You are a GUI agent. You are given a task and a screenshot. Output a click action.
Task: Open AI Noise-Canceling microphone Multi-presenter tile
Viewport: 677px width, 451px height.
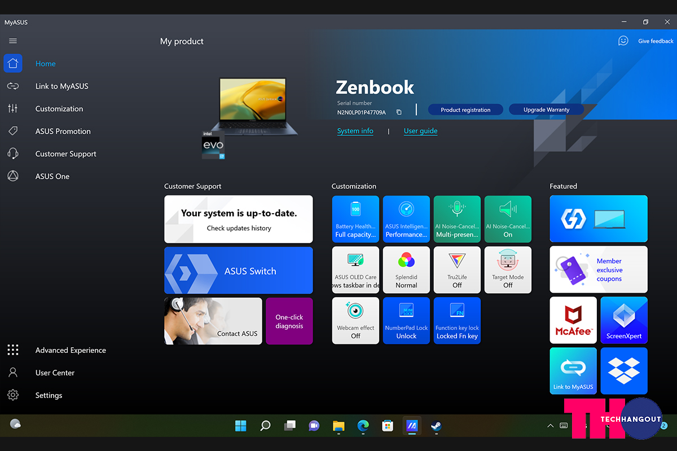pyautogui.click(x=457, y=219)
